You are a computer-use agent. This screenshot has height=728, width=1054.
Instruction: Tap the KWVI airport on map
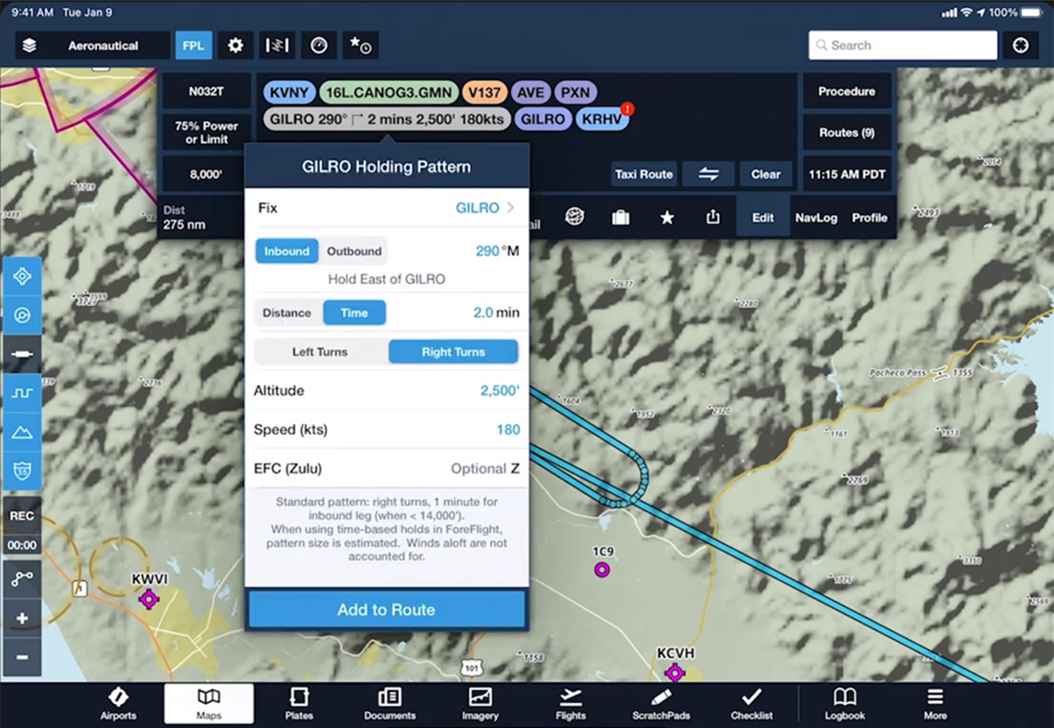click(149, 598)
